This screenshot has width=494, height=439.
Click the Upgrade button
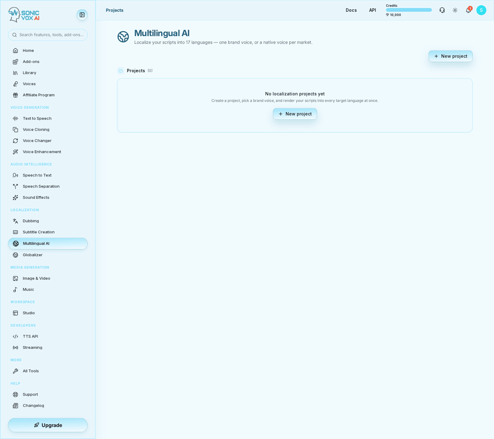[48, 425]
